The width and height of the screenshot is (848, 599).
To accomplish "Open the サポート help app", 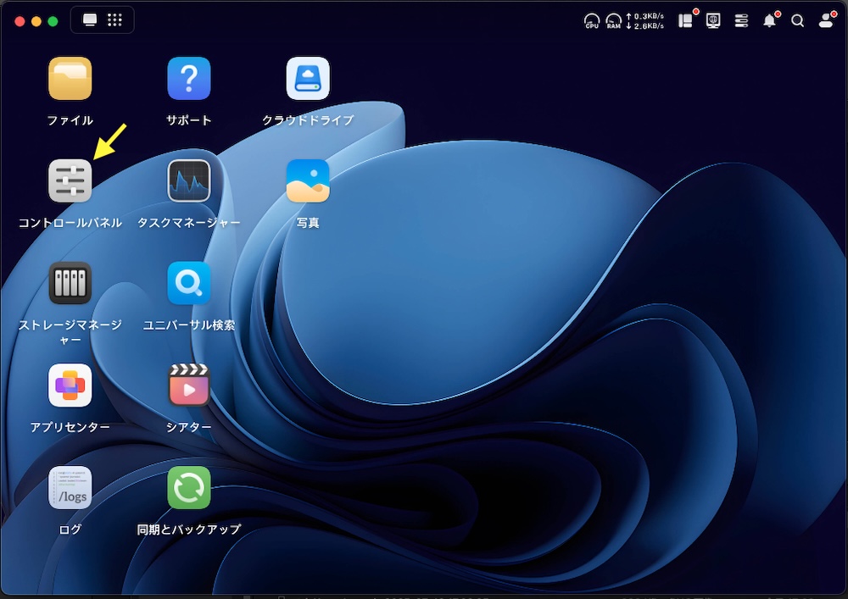I will pyautogui.click(x=189, y=79).
